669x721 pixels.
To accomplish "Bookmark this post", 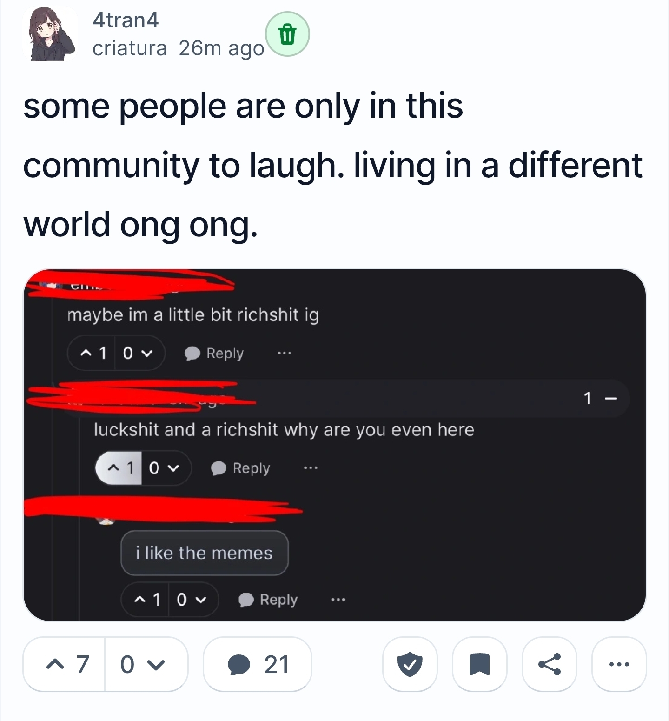I will coord(480,664).
